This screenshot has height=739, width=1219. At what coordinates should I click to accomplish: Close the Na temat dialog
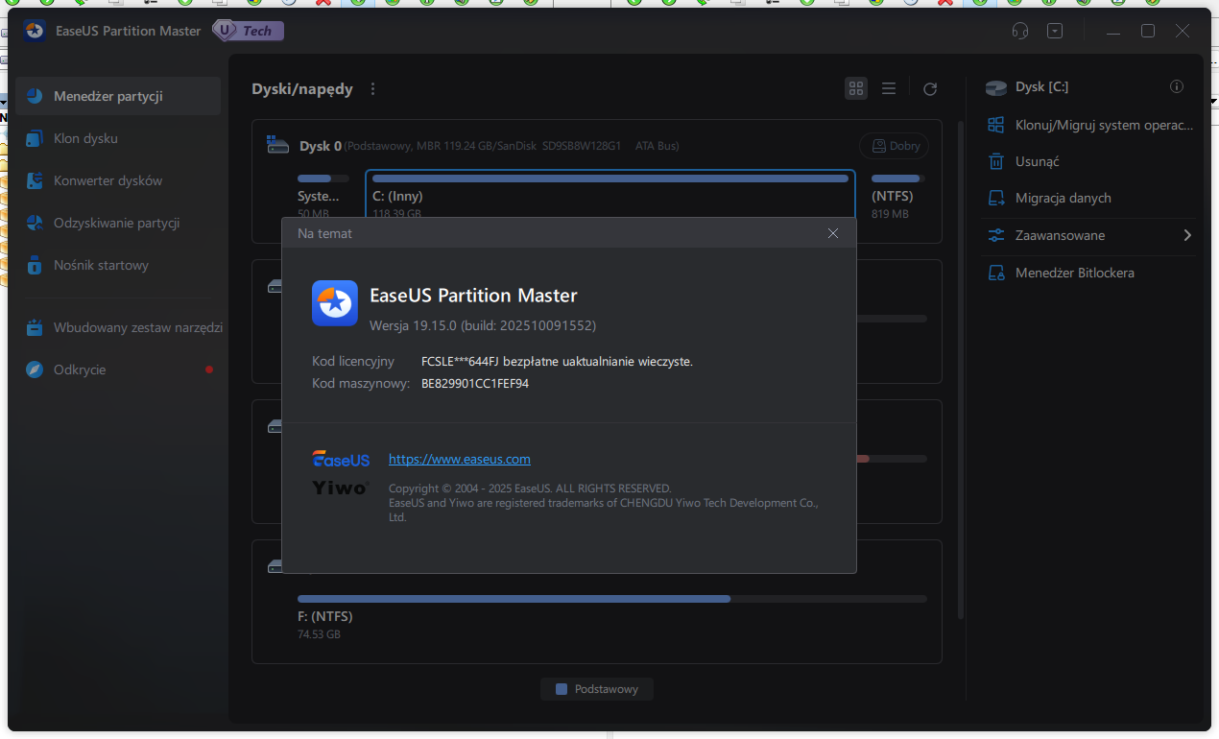pos(833,233)
